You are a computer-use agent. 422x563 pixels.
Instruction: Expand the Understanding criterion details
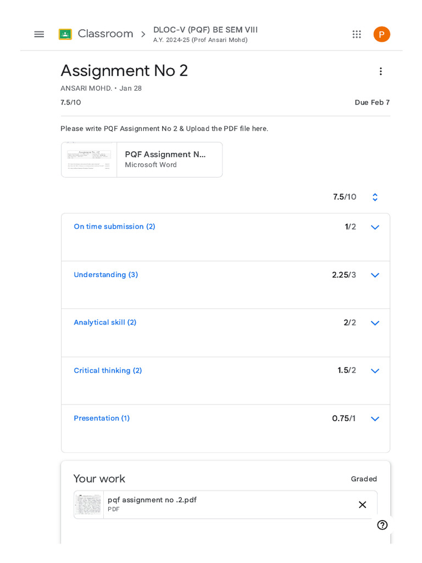pos(375,275)
